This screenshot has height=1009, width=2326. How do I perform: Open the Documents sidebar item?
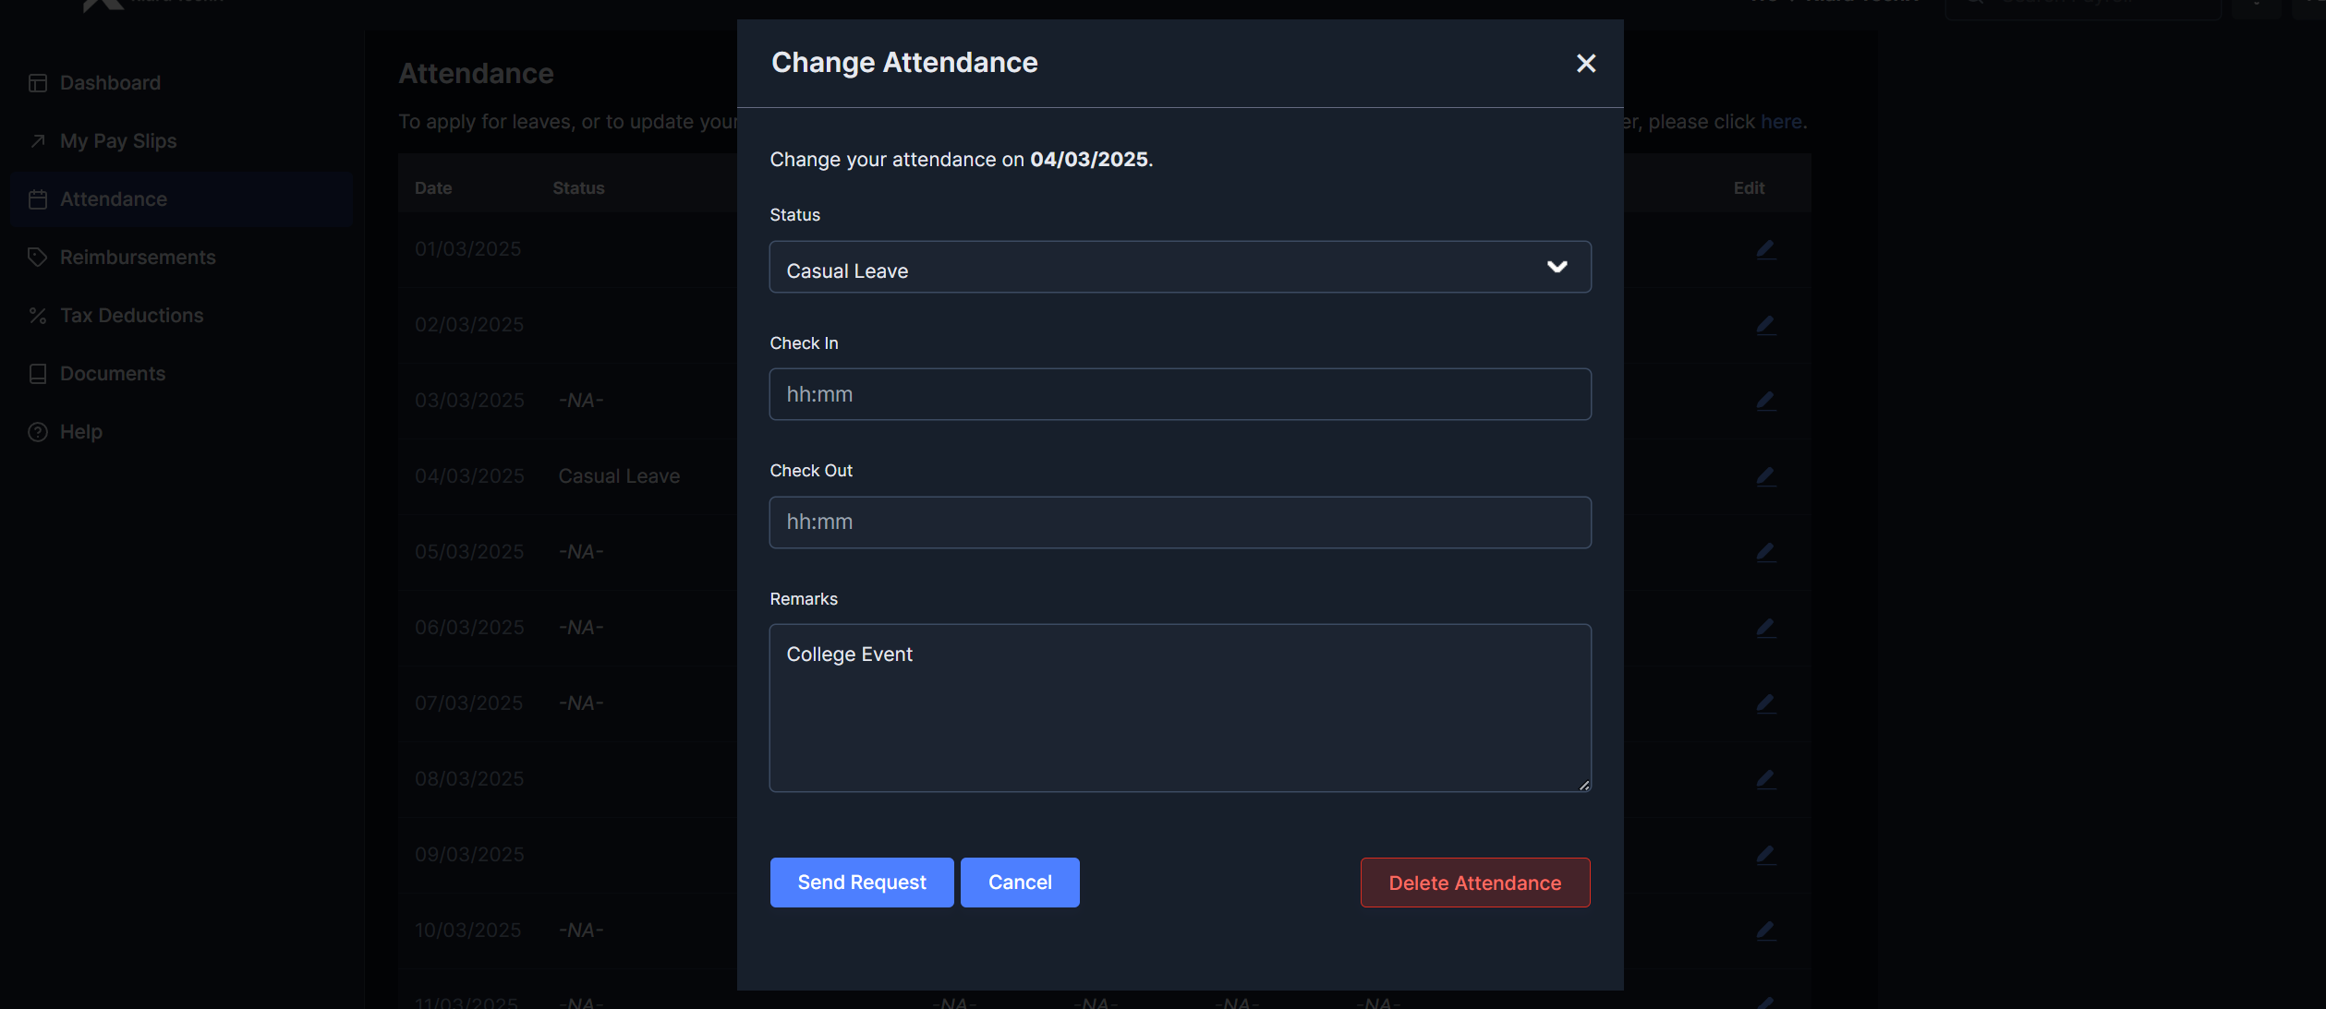[112, 374]
